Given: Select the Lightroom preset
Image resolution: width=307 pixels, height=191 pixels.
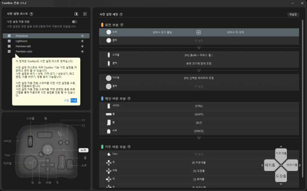Looking at the screenshot, I should [46, 41].
